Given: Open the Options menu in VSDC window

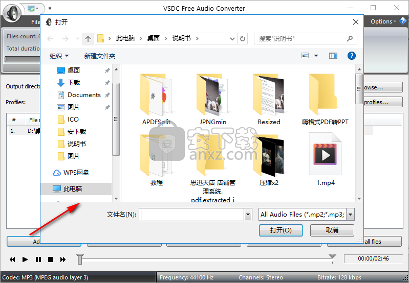Looking at the screenshot, I should click(x=383, y=21).
